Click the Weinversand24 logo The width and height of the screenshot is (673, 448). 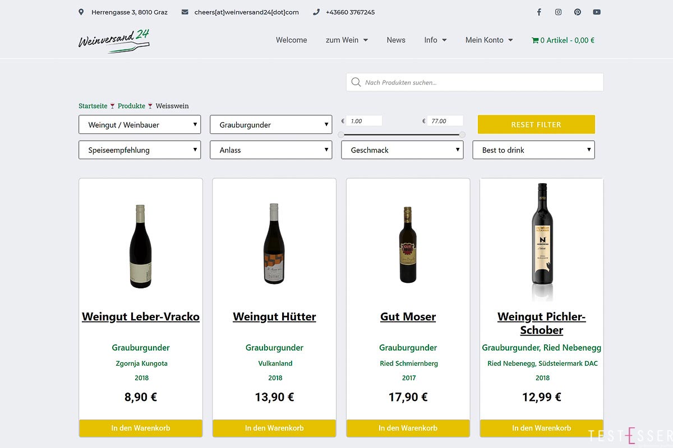click(x=114, y=41)
